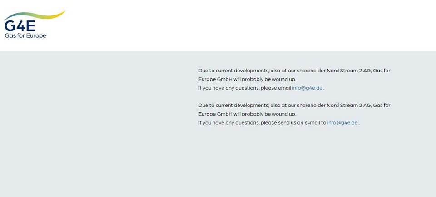Click the "Gas for Europe" tagline under the logo
The height and width of the screenshot is (197, 436).
pyautogui.click(x=25, y=36)
